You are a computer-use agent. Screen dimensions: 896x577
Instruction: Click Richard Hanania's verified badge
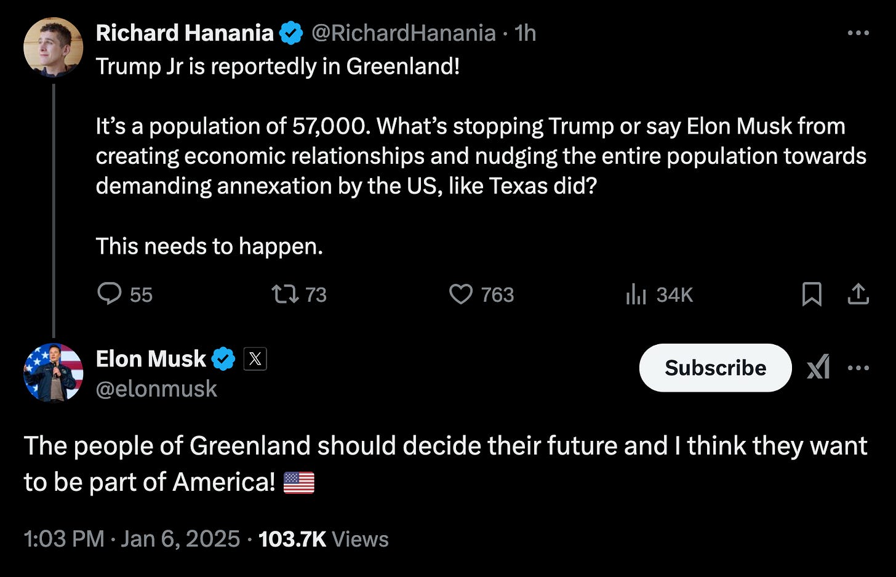291,33
